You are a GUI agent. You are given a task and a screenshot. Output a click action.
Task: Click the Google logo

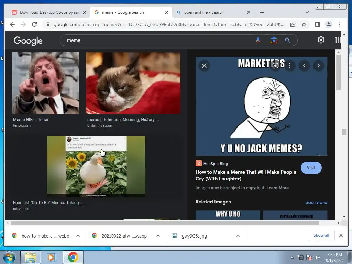coord(28,41)
